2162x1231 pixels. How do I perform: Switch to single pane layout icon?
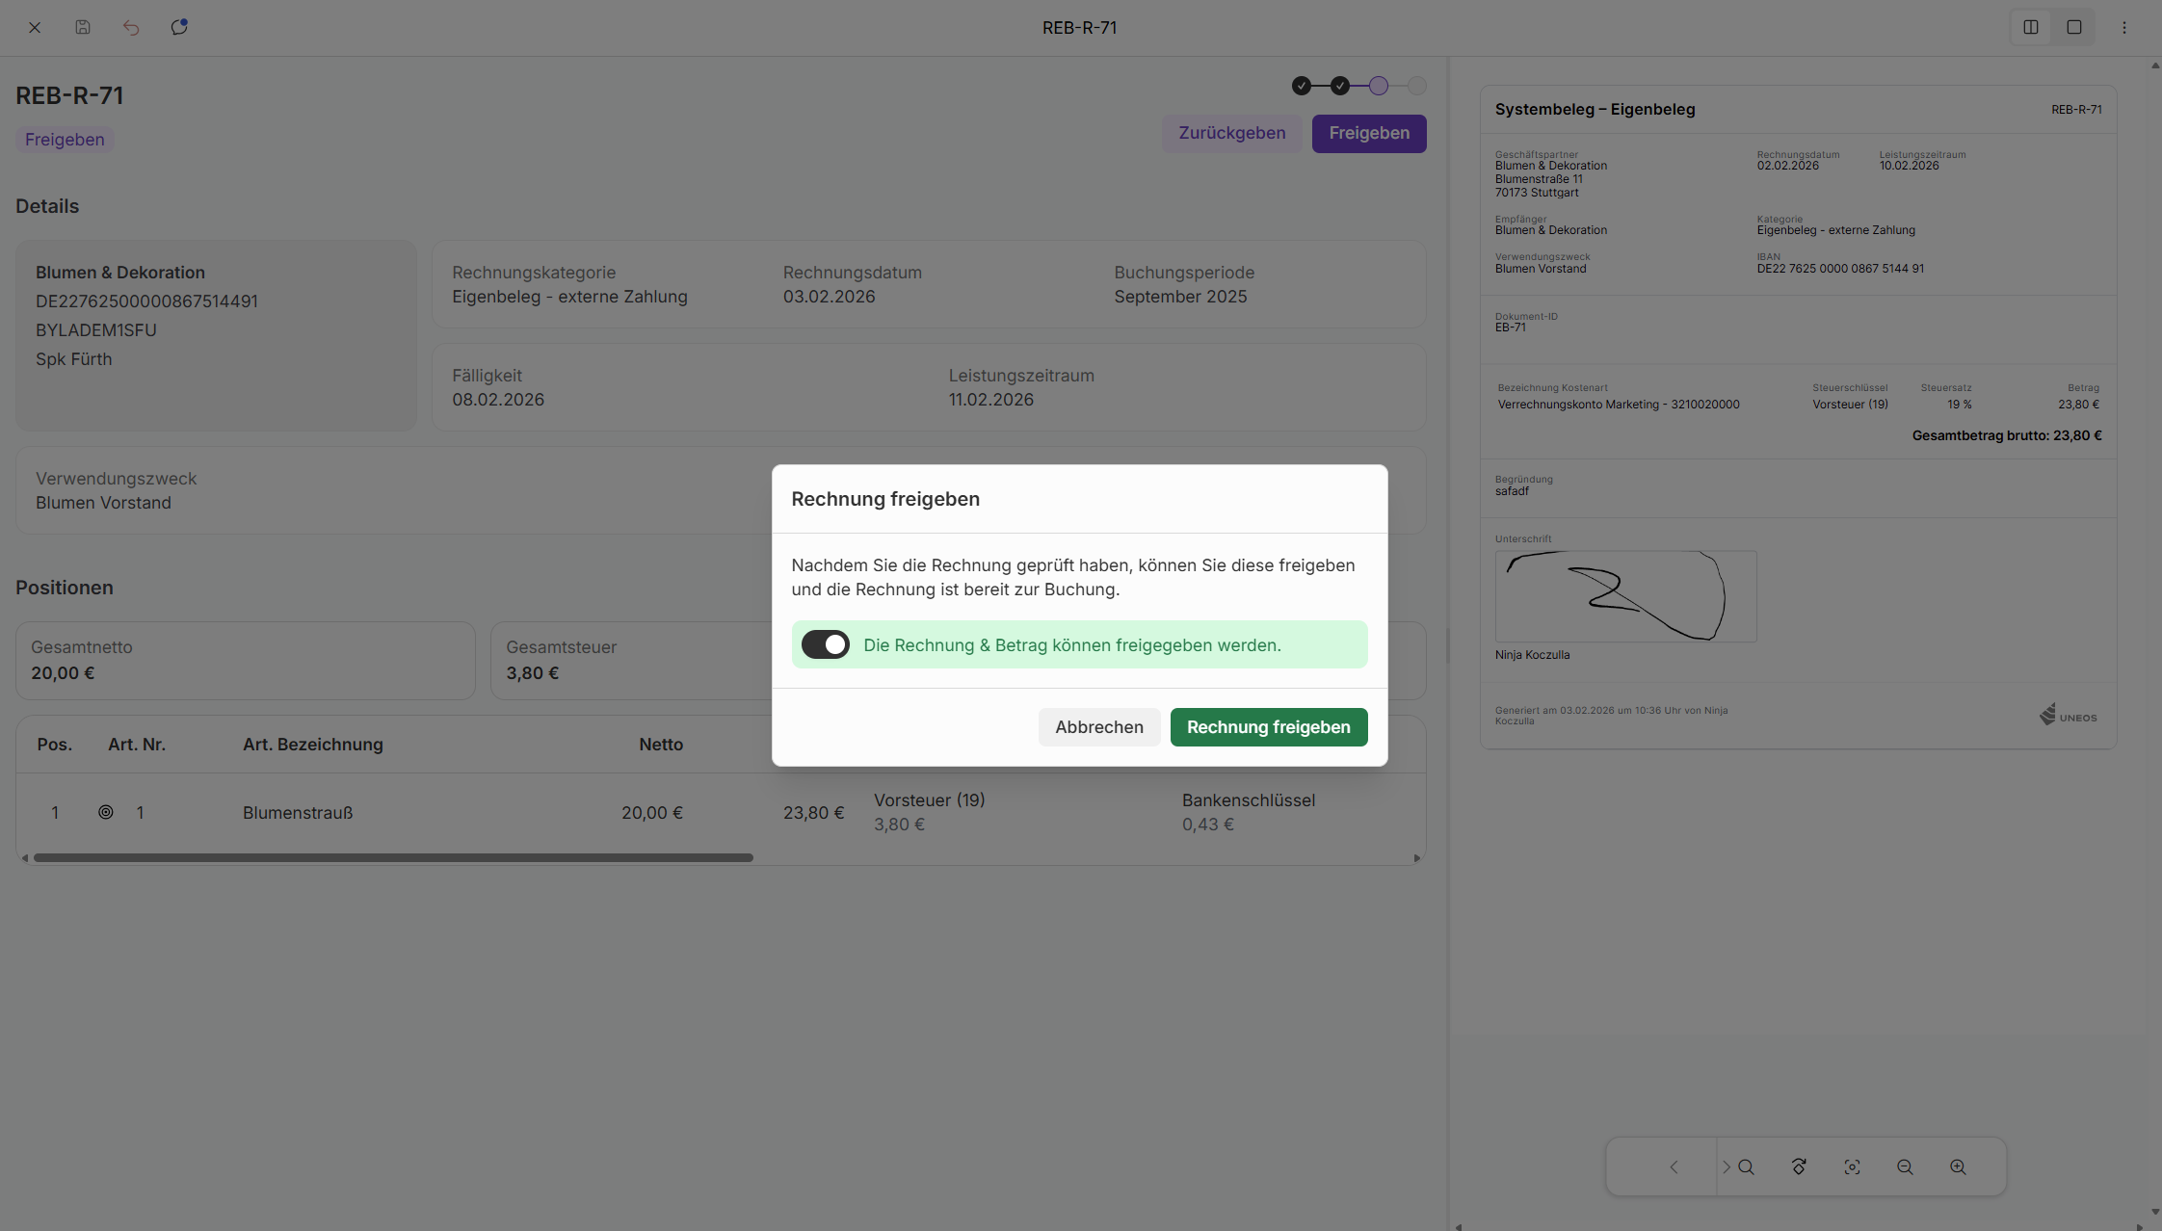click(2074, 27)
